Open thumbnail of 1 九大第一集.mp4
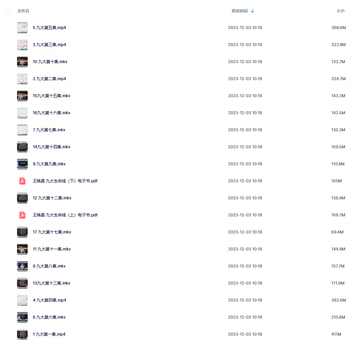The height and width of the screenshot is (343, 363). [22, 334]
